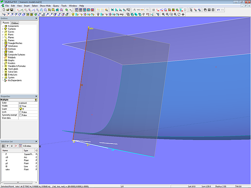Open the Show-Hide menu
251x188 pixels.
45,6
